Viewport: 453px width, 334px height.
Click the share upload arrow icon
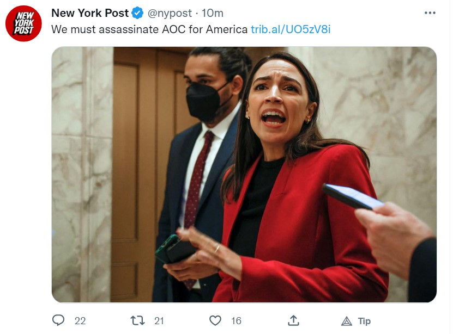(293, 320)
